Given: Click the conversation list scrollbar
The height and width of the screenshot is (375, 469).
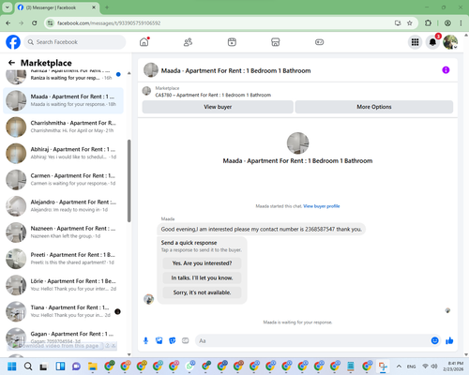Looking at the screenshot, I should coord(129,181).
